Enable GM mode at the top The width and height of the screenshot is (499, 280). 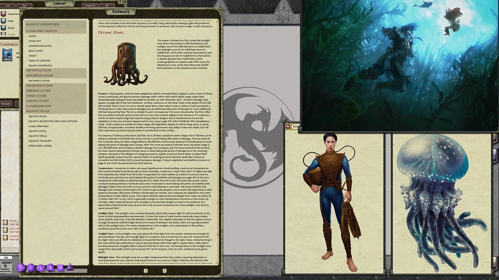tap(8, 6)
